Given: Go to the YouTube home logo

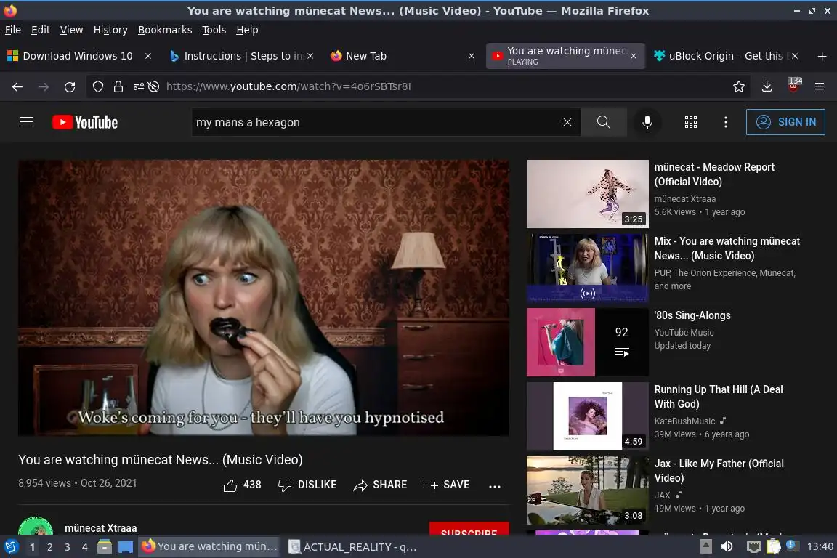Looking at the screenshot, I should click(85, 122).
